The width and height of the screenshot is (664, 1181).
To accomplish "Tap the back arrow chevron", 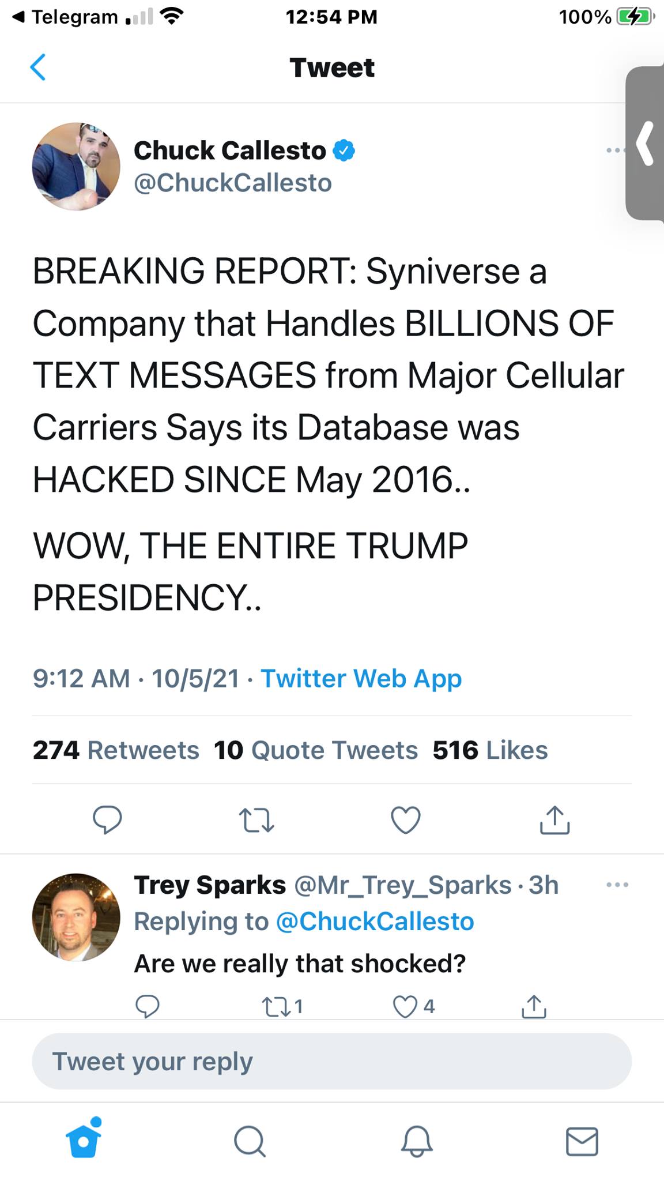I will pyautogui.click(x=38, y=67).
